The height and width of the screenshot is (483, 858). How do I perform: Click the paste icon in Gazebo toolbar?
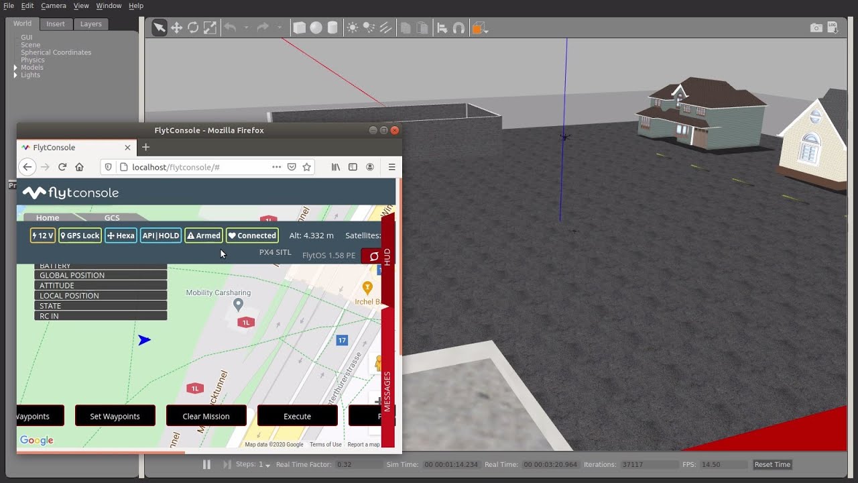(x=422, y=28)
